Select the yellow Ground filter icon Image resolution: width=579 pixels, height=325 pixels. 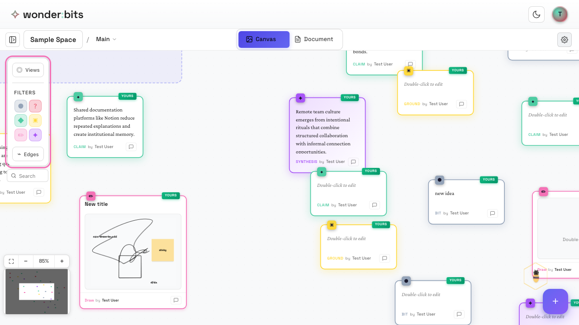35,121
